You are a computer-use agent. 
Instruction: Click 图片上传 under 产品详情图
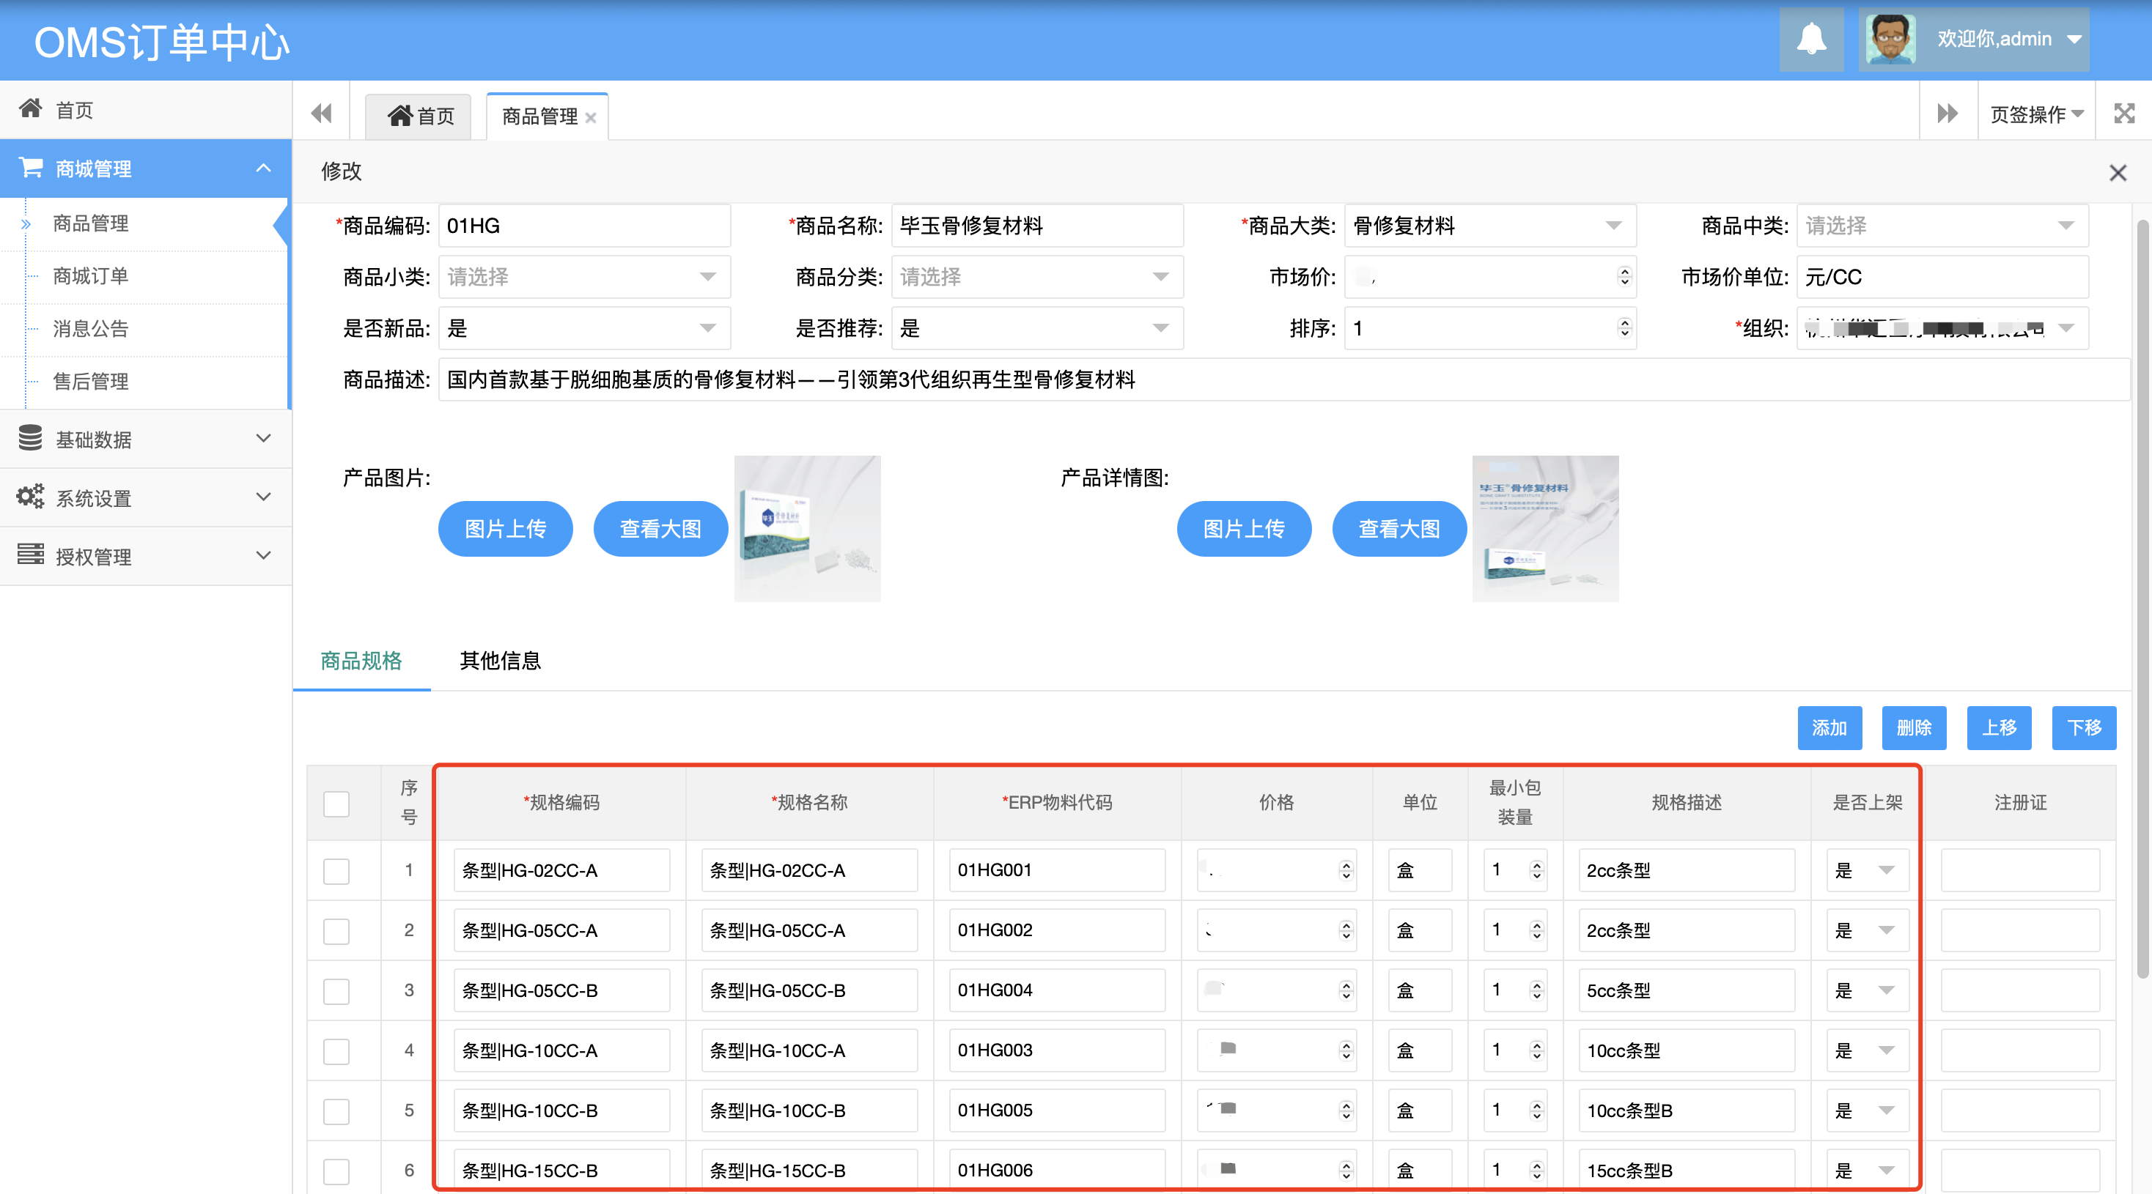click(1244, 529)
